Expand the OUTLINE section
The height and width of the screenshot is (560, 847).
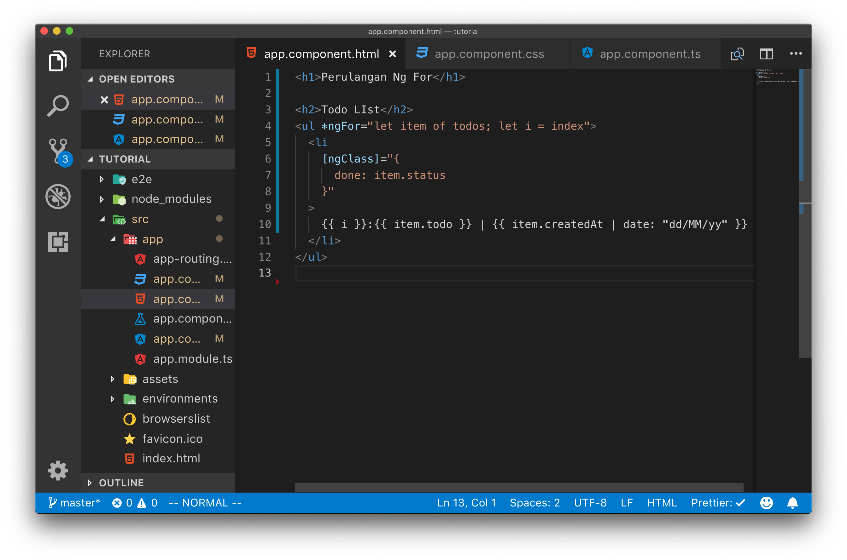pyautogui.click(x=158, y=483)
